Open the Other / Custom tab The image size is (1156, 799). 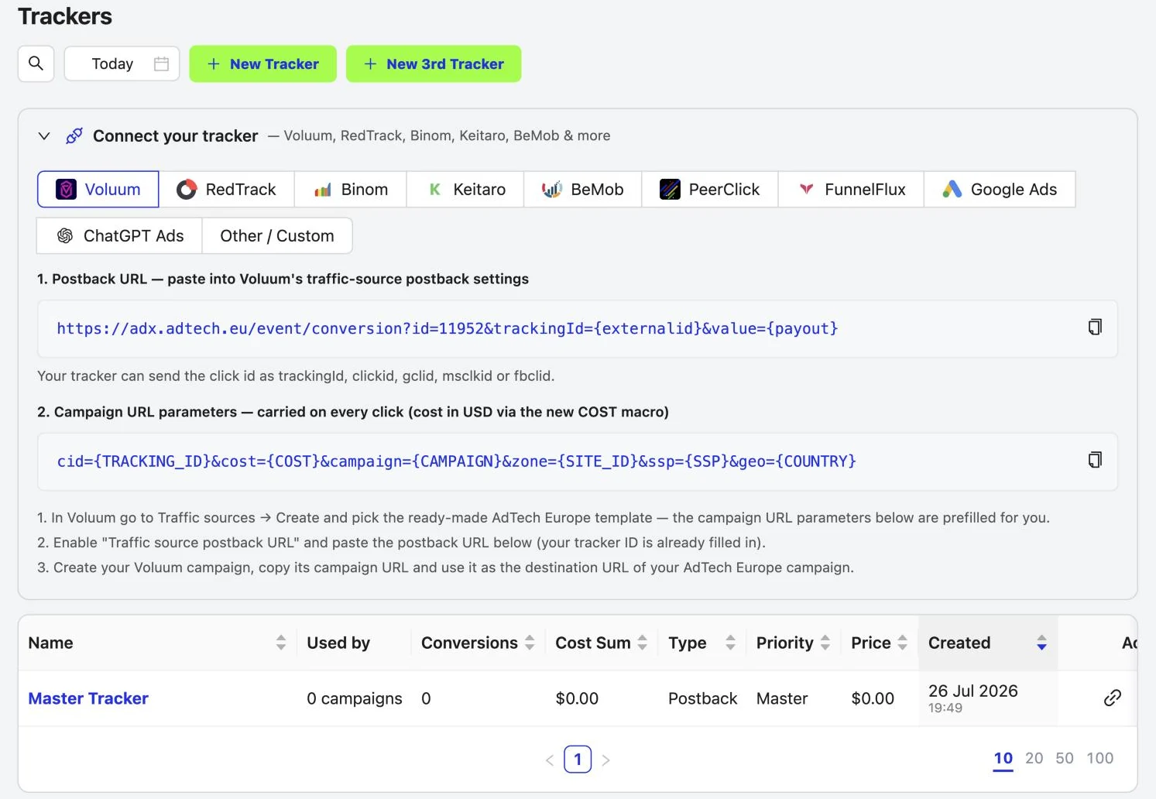(277, 235)
